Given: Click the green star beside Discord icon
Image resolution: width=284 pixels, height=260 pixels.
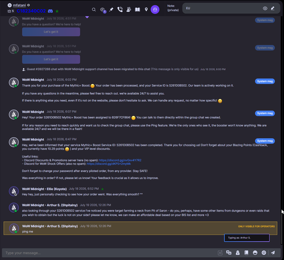Looking at the screenshot, I should pyautogui.click(x=57, y=11).
